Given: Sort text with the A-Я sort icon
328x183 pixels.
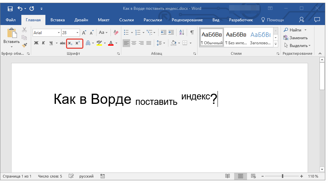Looking at the screenshot, I should (182, 32).
